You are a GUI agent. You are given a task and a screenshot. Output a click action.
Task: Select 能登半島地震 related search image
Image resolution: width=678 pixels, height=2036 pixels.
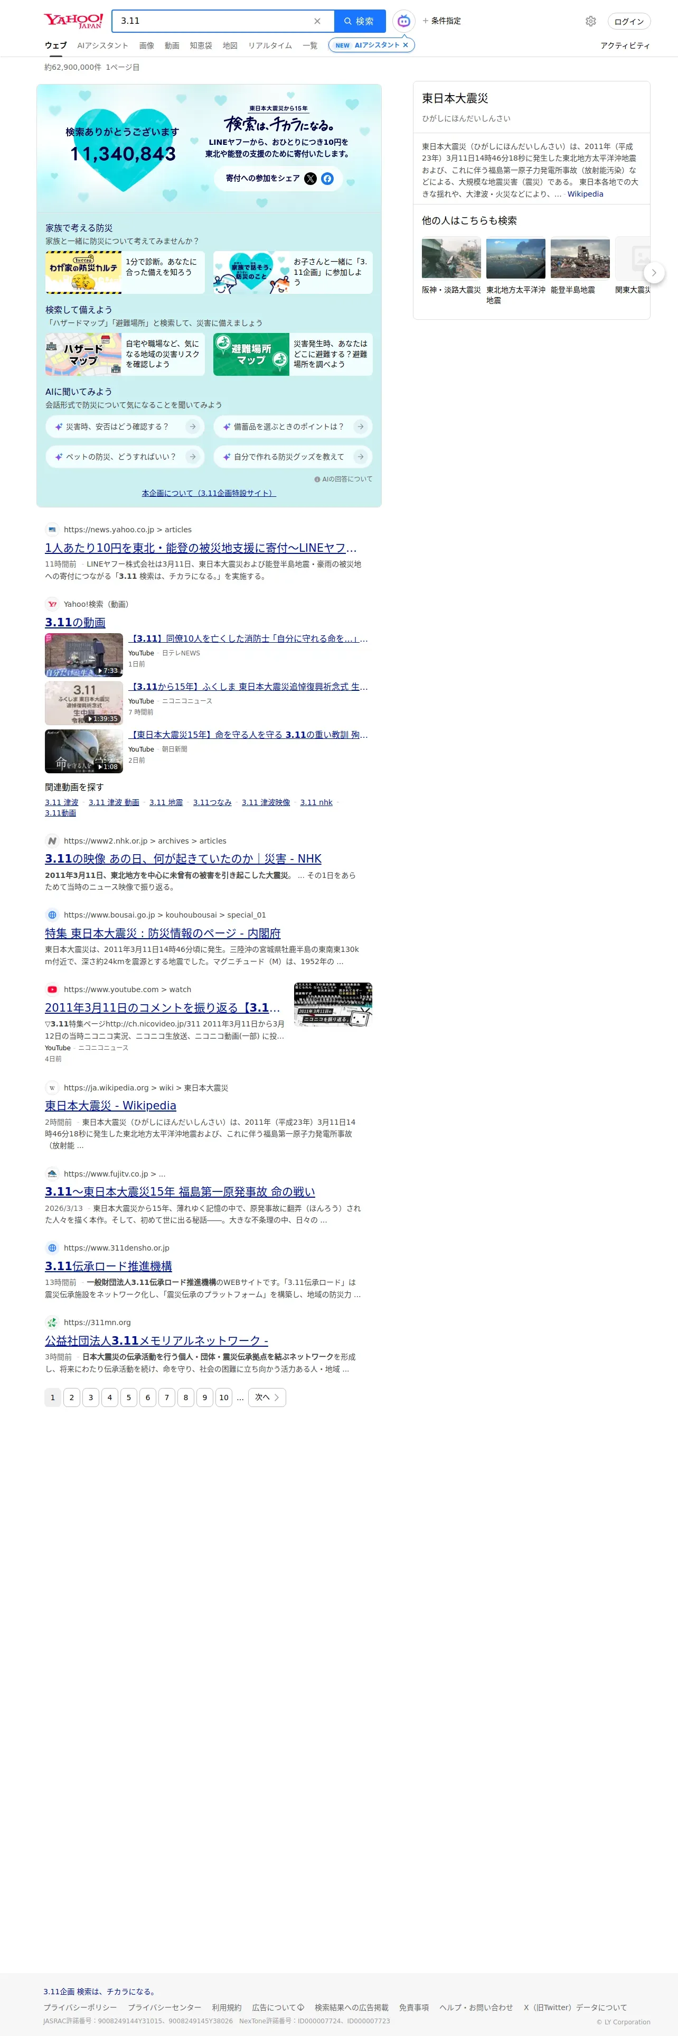(580, 258)
